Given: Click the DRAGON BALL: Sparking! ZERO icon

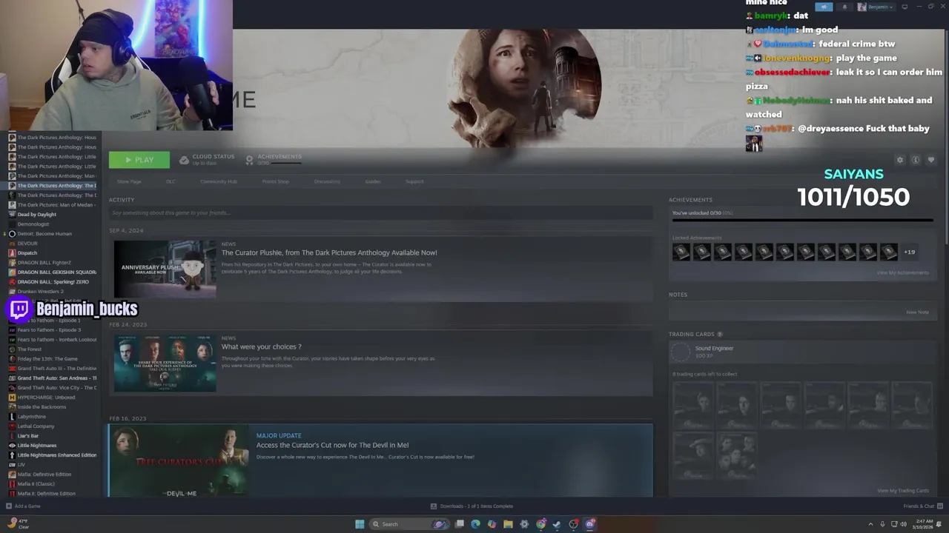Looking at the screenshot, I should pyautogui.click(x=12, y=282).
